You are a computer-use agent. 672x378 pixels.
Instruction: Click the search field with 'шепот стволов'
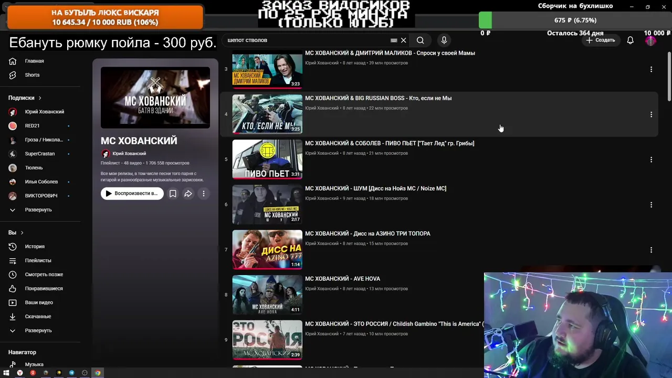click(x=307, y=40)
